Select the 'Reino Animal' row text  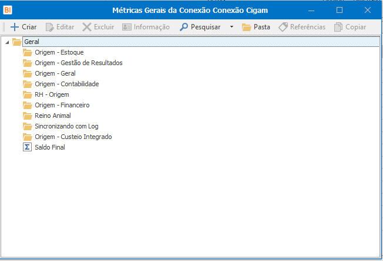53,116
